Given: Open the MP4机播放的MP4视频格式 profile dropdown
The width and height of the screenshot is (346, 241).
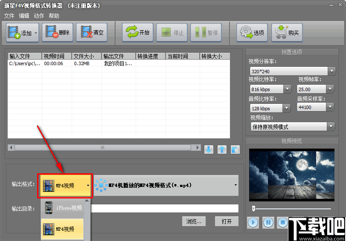Looking at the screenshot, I should [x=166, y=185].
